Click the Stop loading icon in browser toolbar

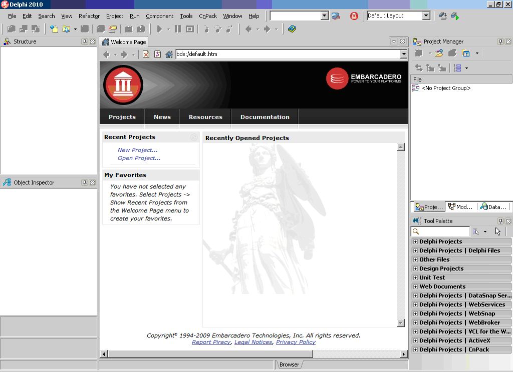point(146,54)
